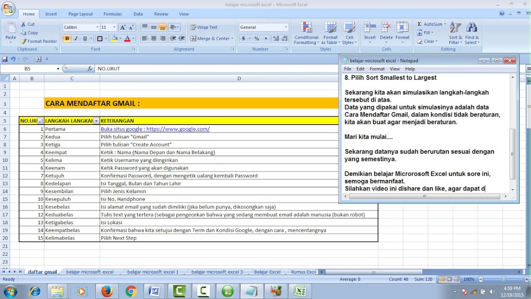Click the Paste clipboard icon
Screen dimensions: 531x299
pos(11,29)
